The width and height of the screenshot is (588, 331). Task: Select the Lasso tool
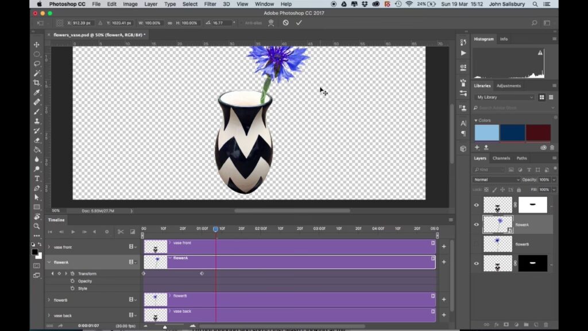tap(37, 64)
